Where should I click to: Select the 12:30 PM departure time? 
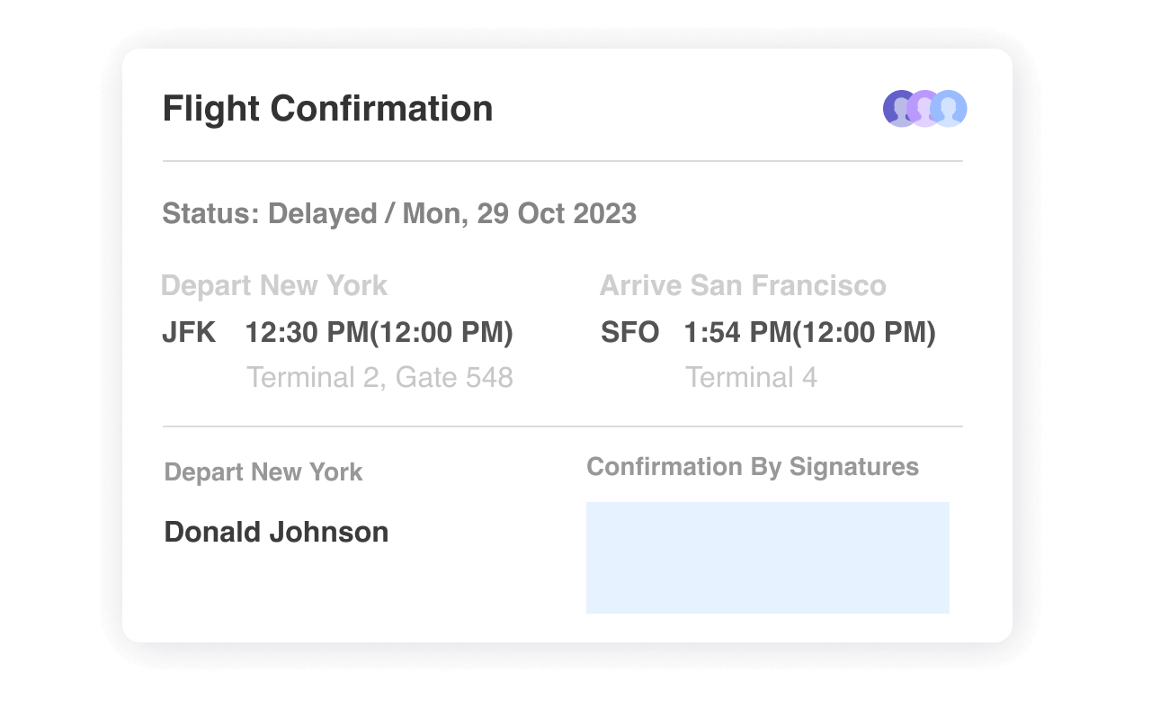[x=306, y=333]
